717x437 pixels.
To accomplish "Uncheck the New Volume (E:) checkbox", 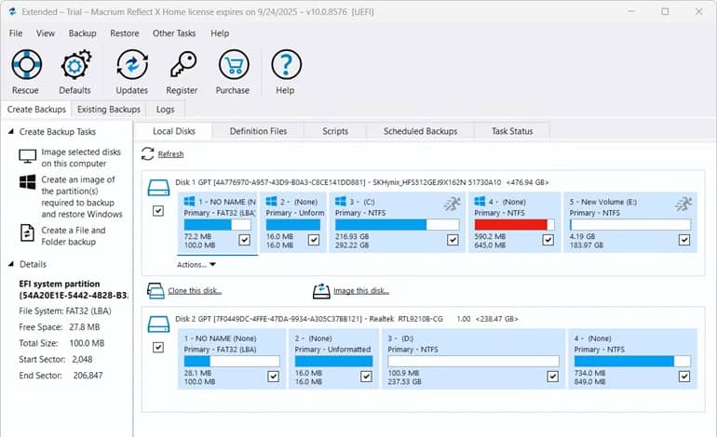I will pos(684,240).
